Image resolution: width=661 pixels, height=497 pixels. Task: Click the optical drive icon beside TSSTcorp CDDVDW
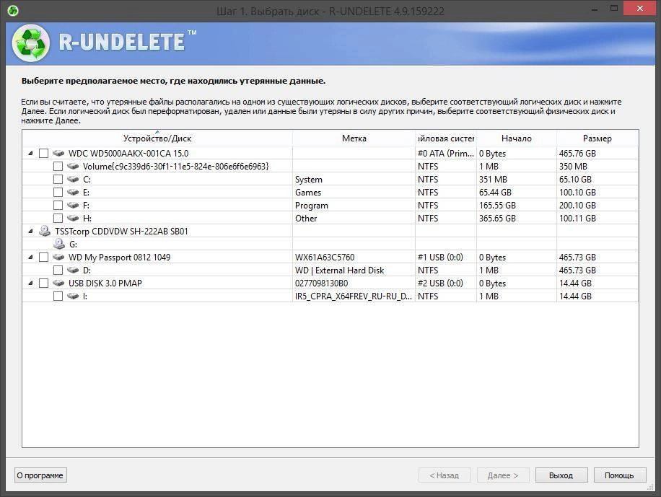(x=45, y=231)
